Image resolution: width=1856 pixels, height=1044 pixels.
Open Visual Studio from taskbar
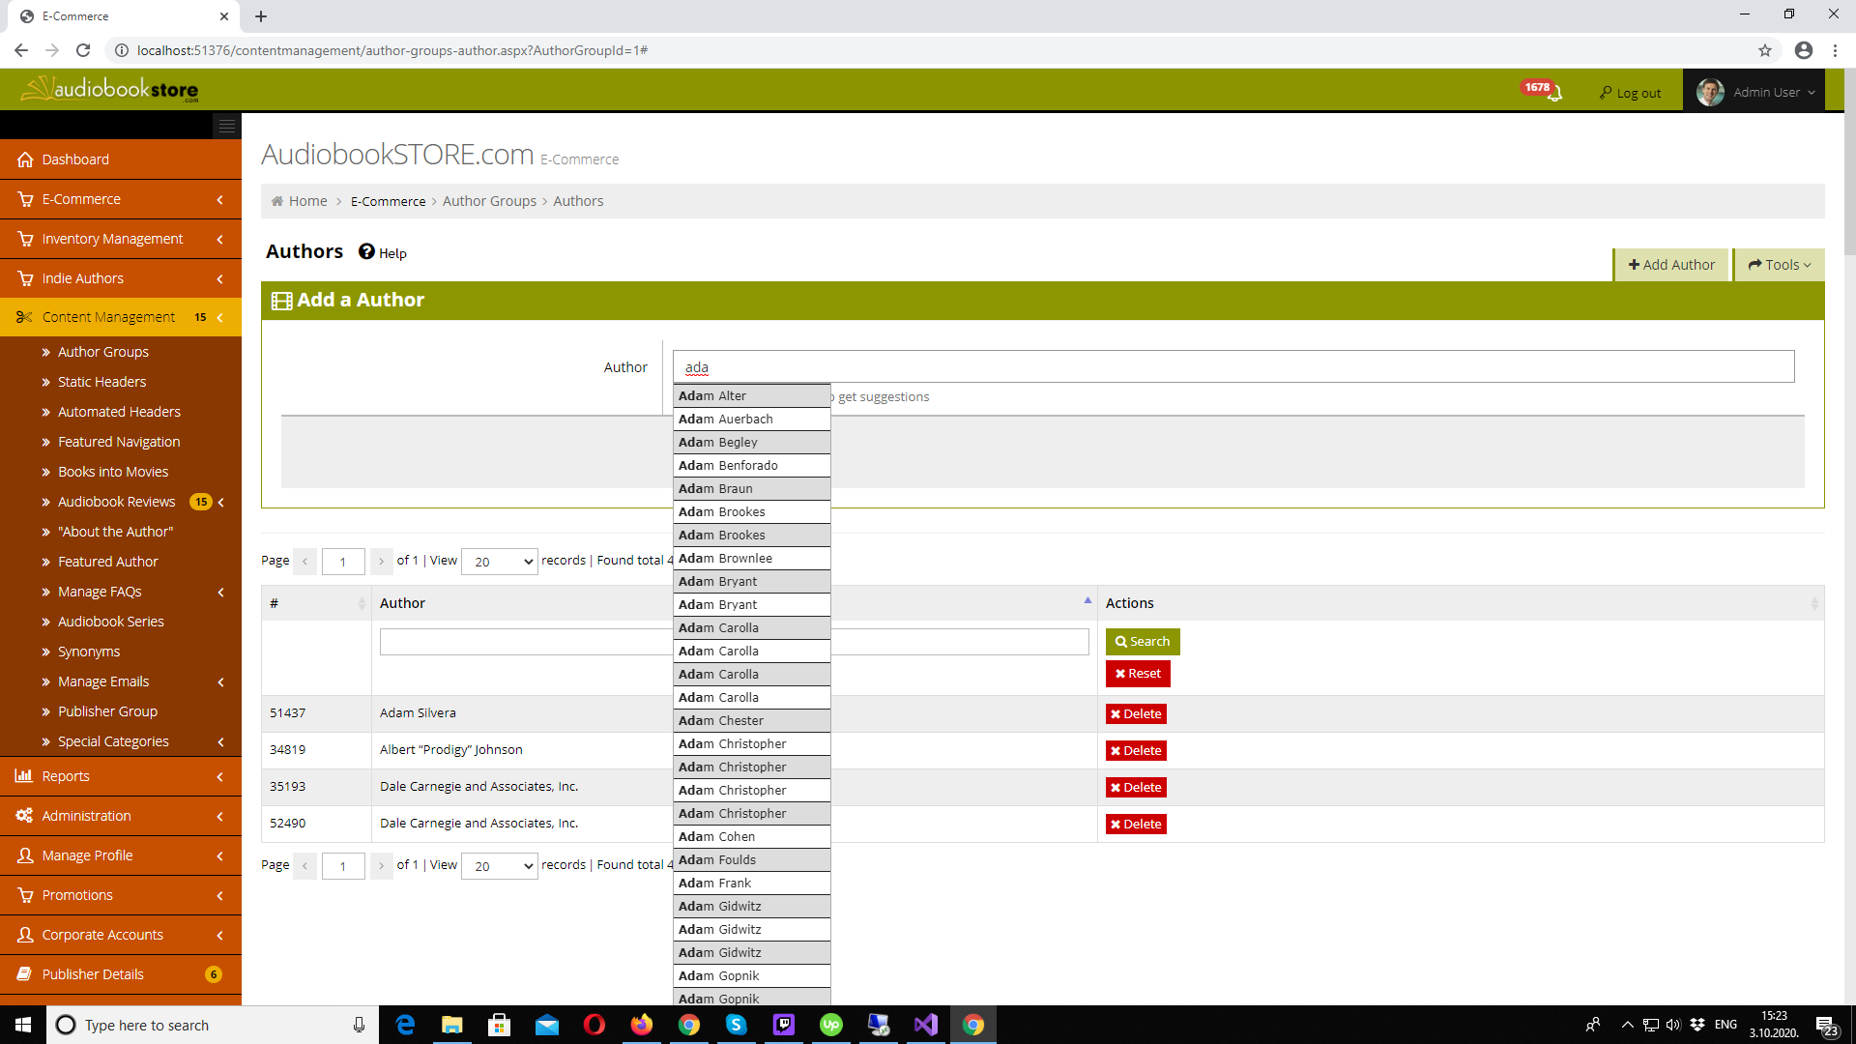tap(926, 1025)
